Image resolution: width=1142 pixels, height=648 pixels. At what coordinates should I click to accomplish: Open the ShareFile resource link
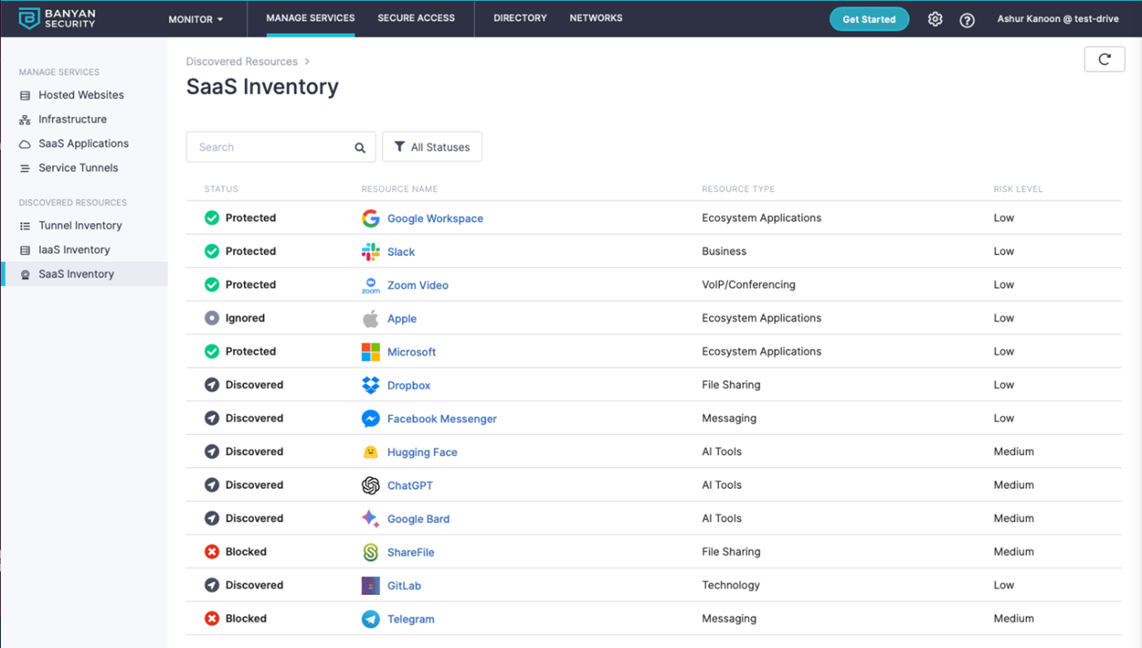point(411,552)
